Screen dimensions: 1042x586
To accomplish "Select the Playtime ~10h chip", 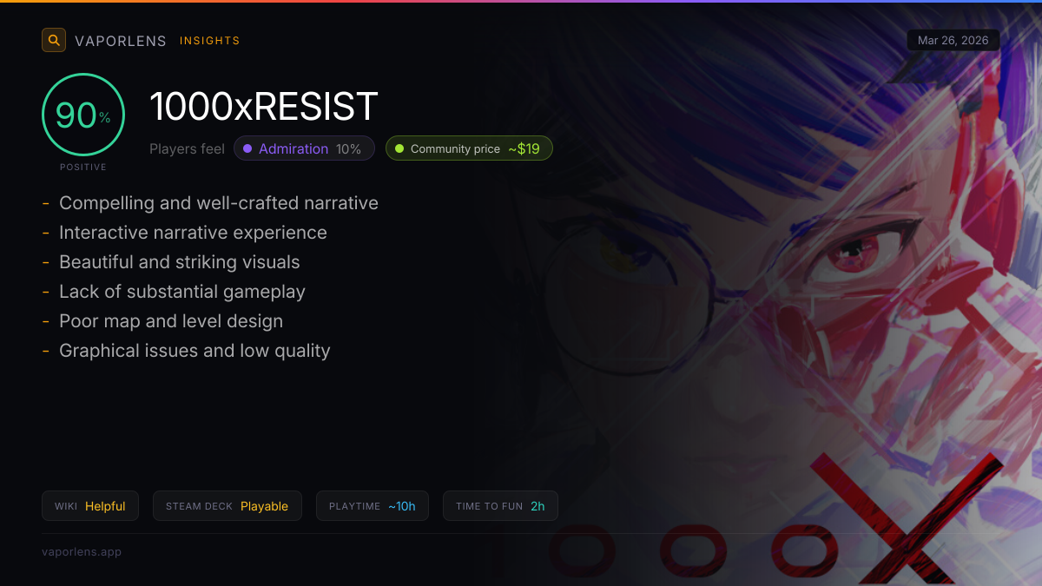I will point(373,506).
